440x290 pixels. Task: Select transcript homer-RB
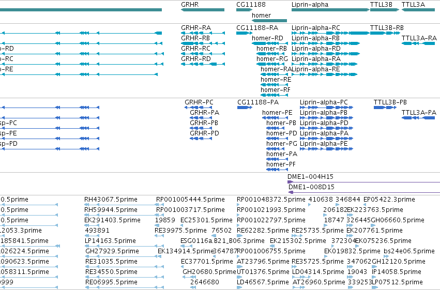[271, 49]
